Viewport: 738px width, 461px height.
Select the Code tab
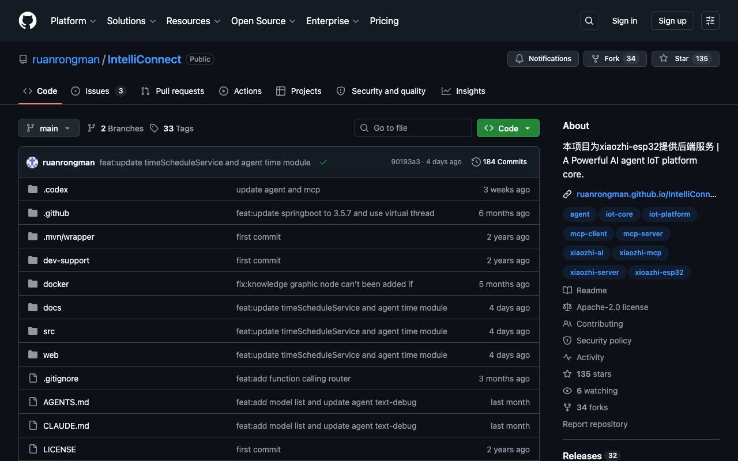pyautogui.click(x=40, y=91)
